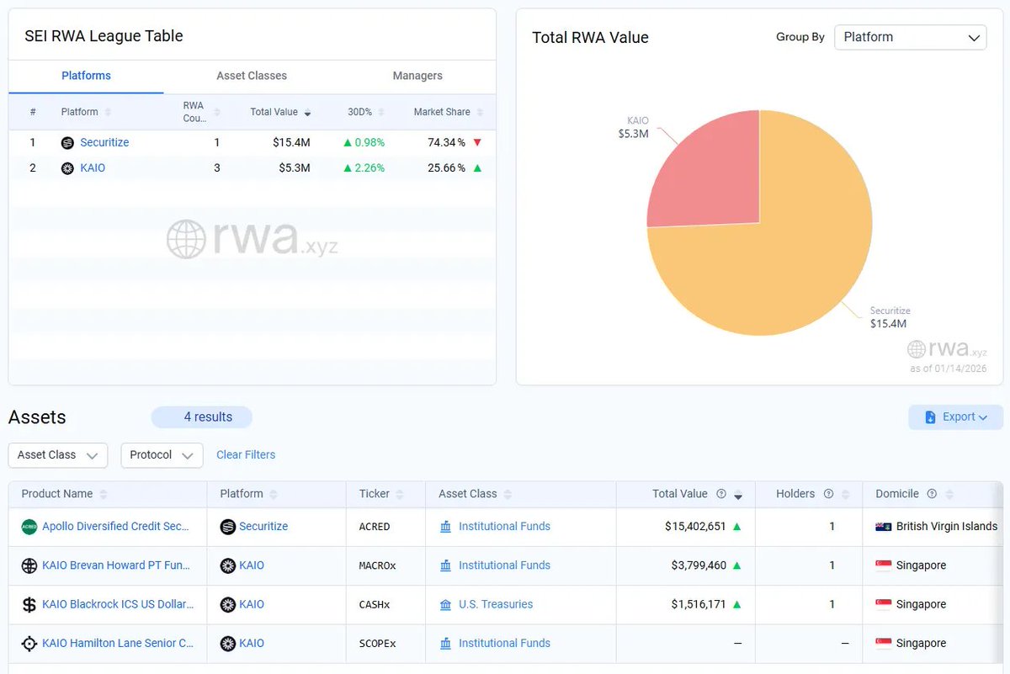The height and width of the screenshot is (674, 1010).
Task: Click the Apollo ACRED product icon
Action: point(29,527)
